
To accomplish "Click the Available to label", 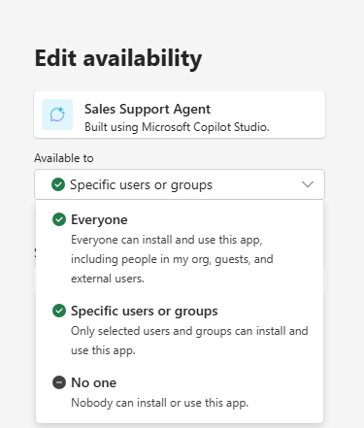I will (64, 158).
